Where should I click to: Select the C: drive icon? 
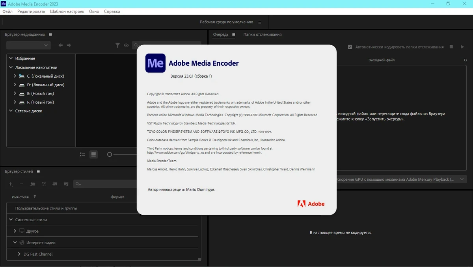coord(22,76)
